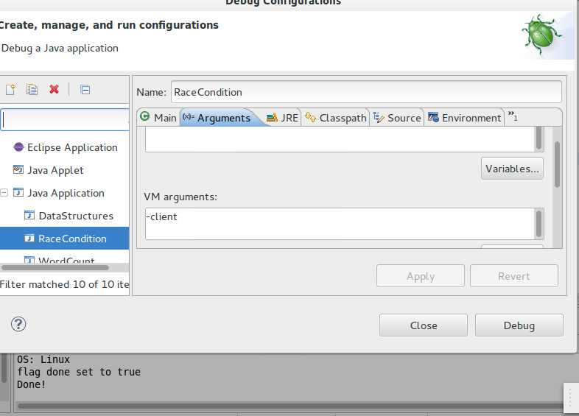Screen dimensions: 579x416
Task: Click the New launch configuration icon
Action: click(10, 90)
